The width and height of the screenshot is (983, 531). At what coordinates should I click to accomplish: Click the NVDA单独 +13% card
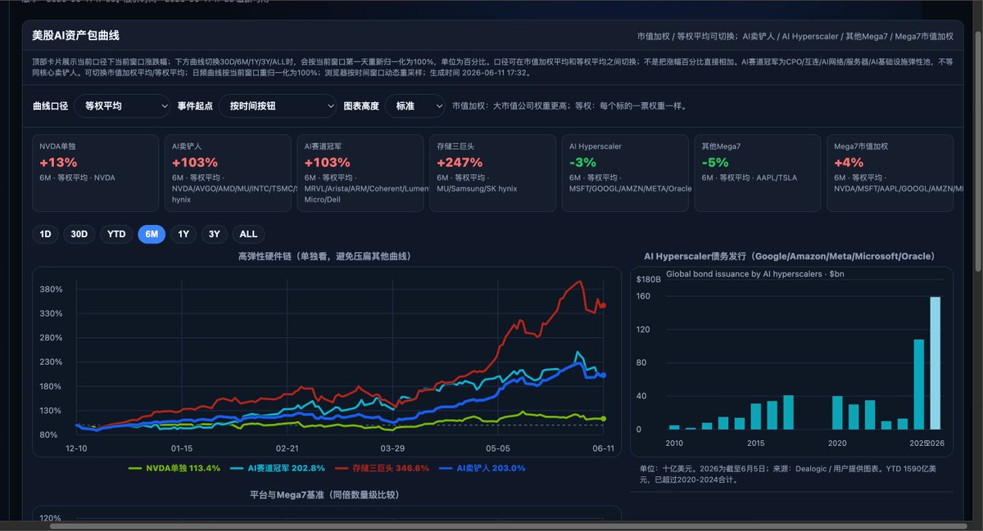coord(95,173)
